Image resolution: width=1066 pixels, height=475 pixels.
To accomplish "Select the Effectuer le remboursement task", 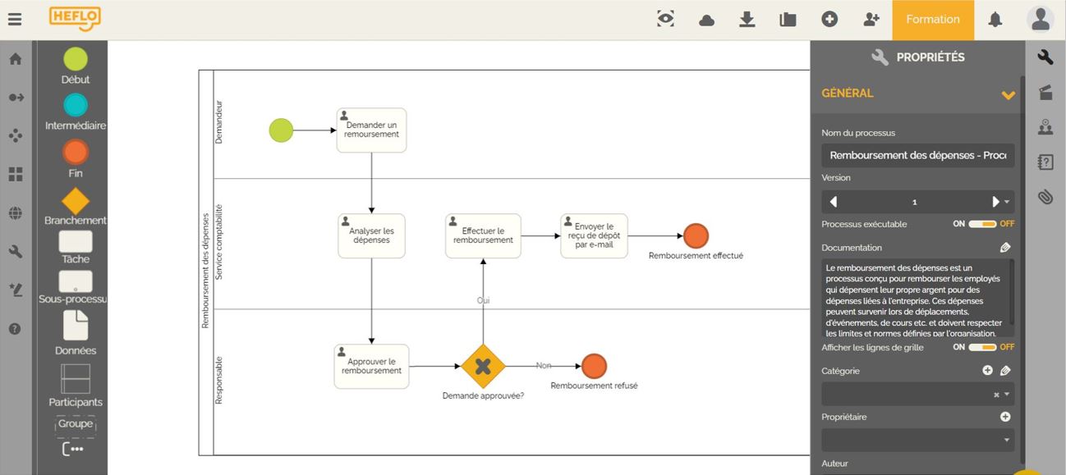I will click(483, 235).
